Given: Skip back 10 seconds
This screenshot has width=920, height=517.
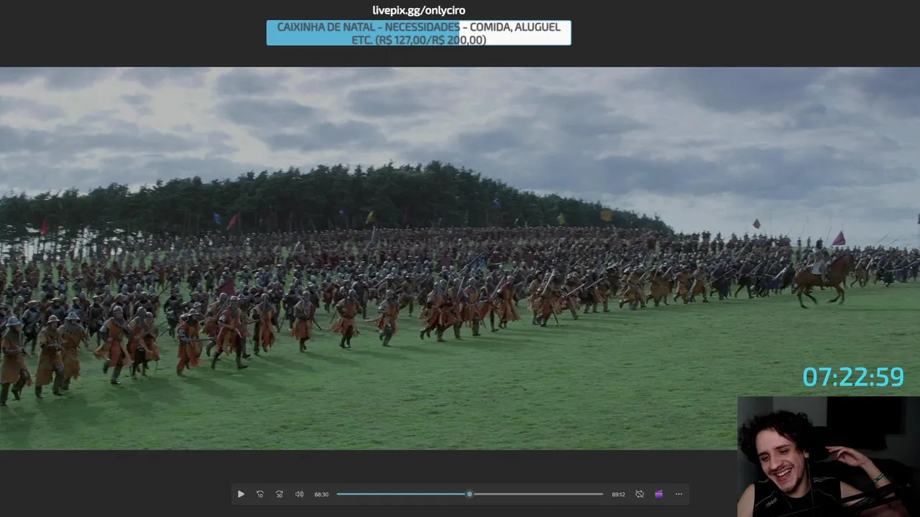Looking at the screenshot, I should pos(260,494).
